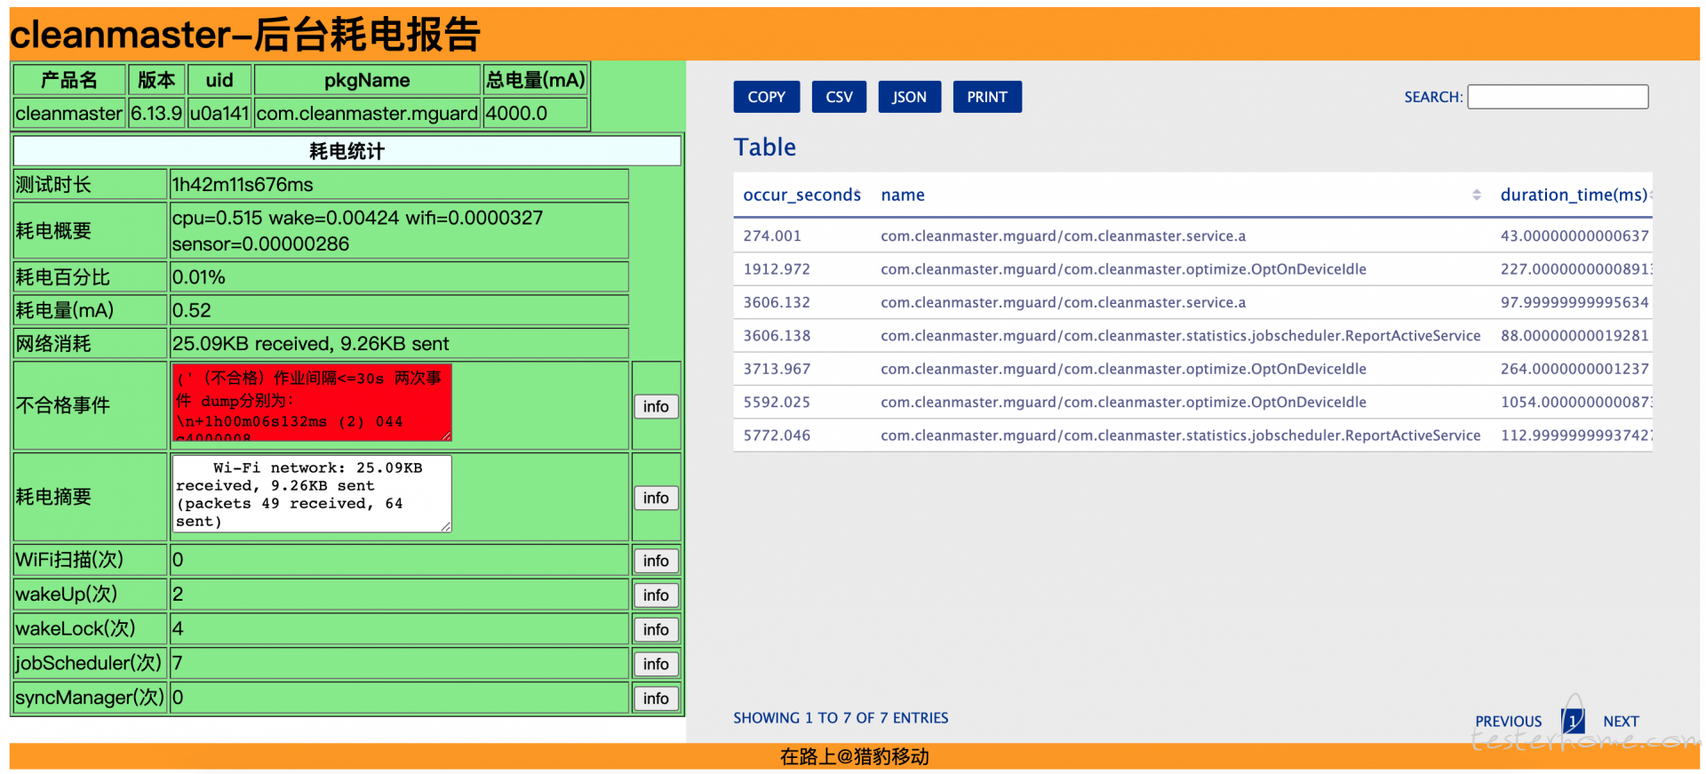Export the table as CSV
This screenshot has height=774, width=1706.
(x=839, y=97)
